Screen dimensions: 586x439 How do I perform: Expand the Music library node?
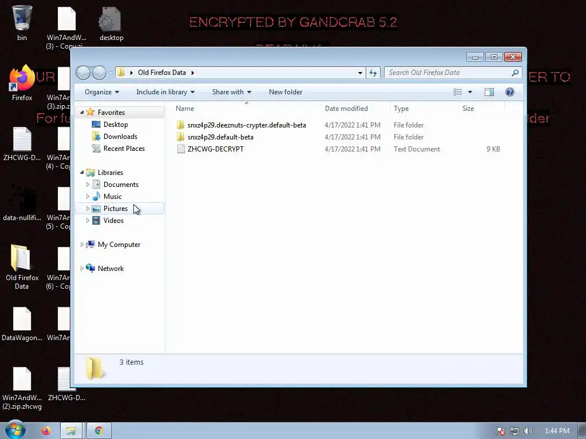point(88,197)
